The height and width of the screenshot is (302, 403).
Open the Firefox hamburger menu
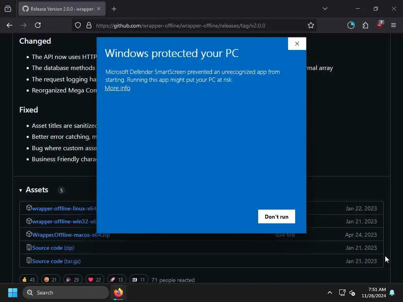[x=394, y=25]
